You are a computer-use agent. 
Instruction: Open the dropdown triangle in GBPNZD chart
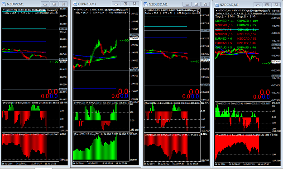[x=75, y=10]
